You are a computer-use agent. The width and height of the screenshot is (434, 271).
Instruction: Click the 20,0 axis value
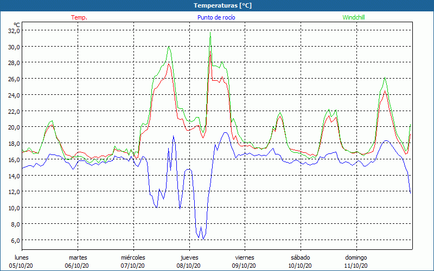click(x=14, y=127)
